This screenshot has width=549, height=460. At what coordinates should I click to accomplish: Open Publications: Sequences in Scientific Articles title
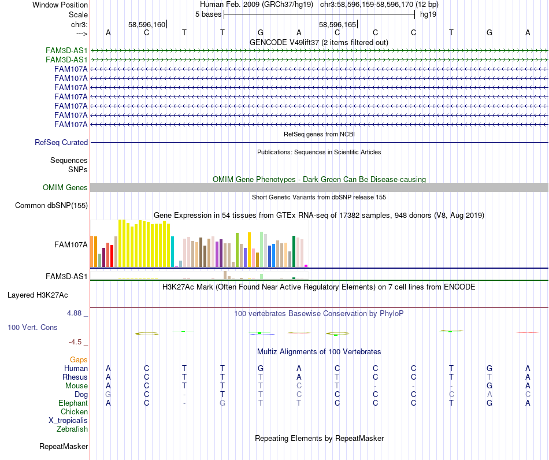click(x=319, y=152)
